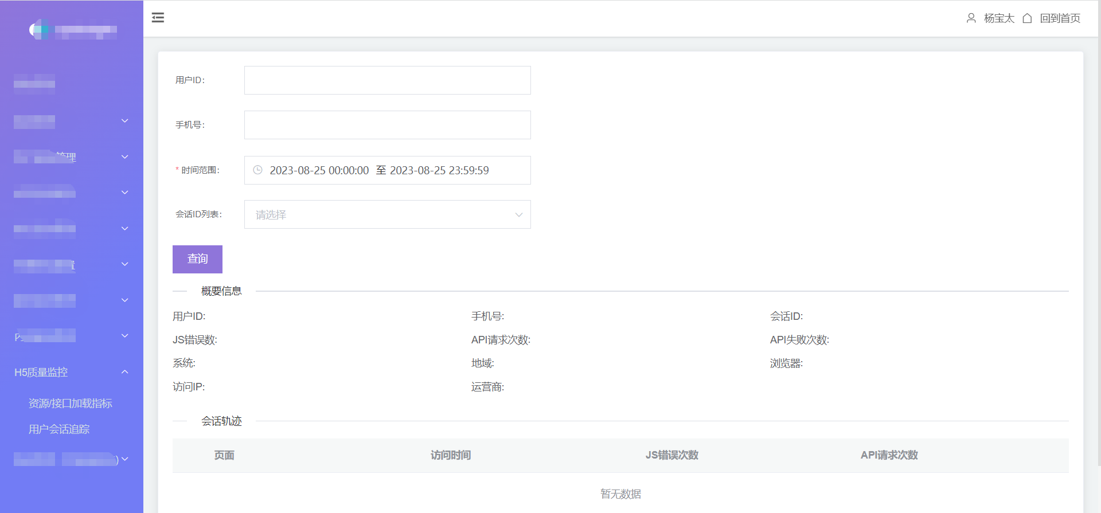Open 用户会话追踪 menu item

pos(59,429)
